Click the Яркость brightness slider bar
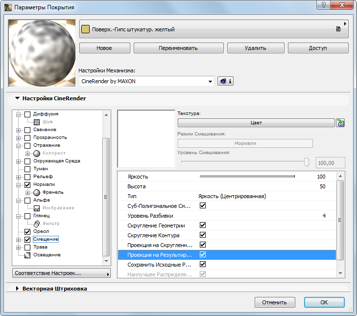This screenshot has width=357, height=316. (x=247, y=176)
